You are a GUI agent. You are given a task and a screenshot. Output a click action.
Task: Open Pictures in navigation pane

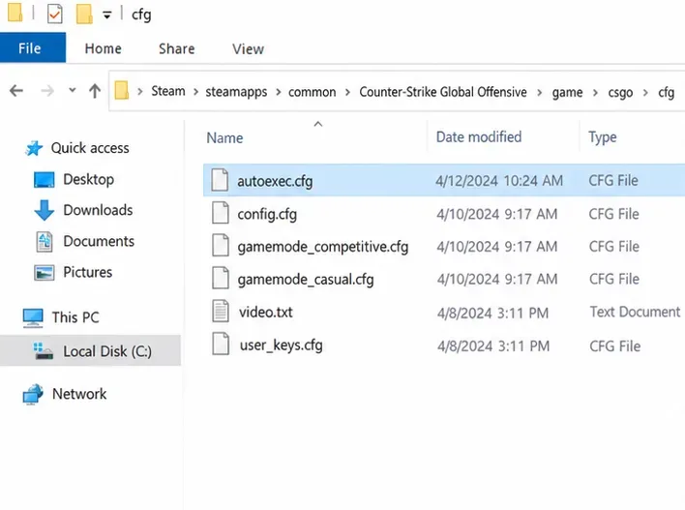(88, 272)
